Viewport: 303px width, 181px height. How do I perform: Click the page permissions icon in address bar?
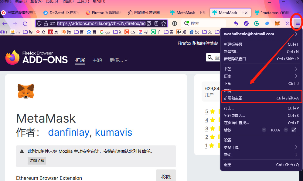click(52, 23)
